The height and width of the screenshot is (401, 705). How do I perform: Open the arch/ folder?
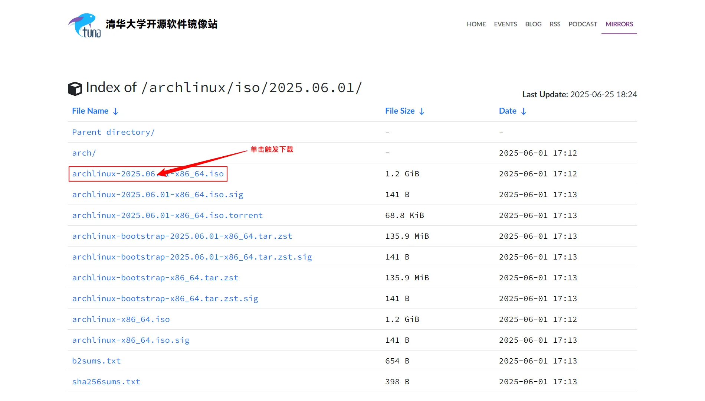pos(84,153)
